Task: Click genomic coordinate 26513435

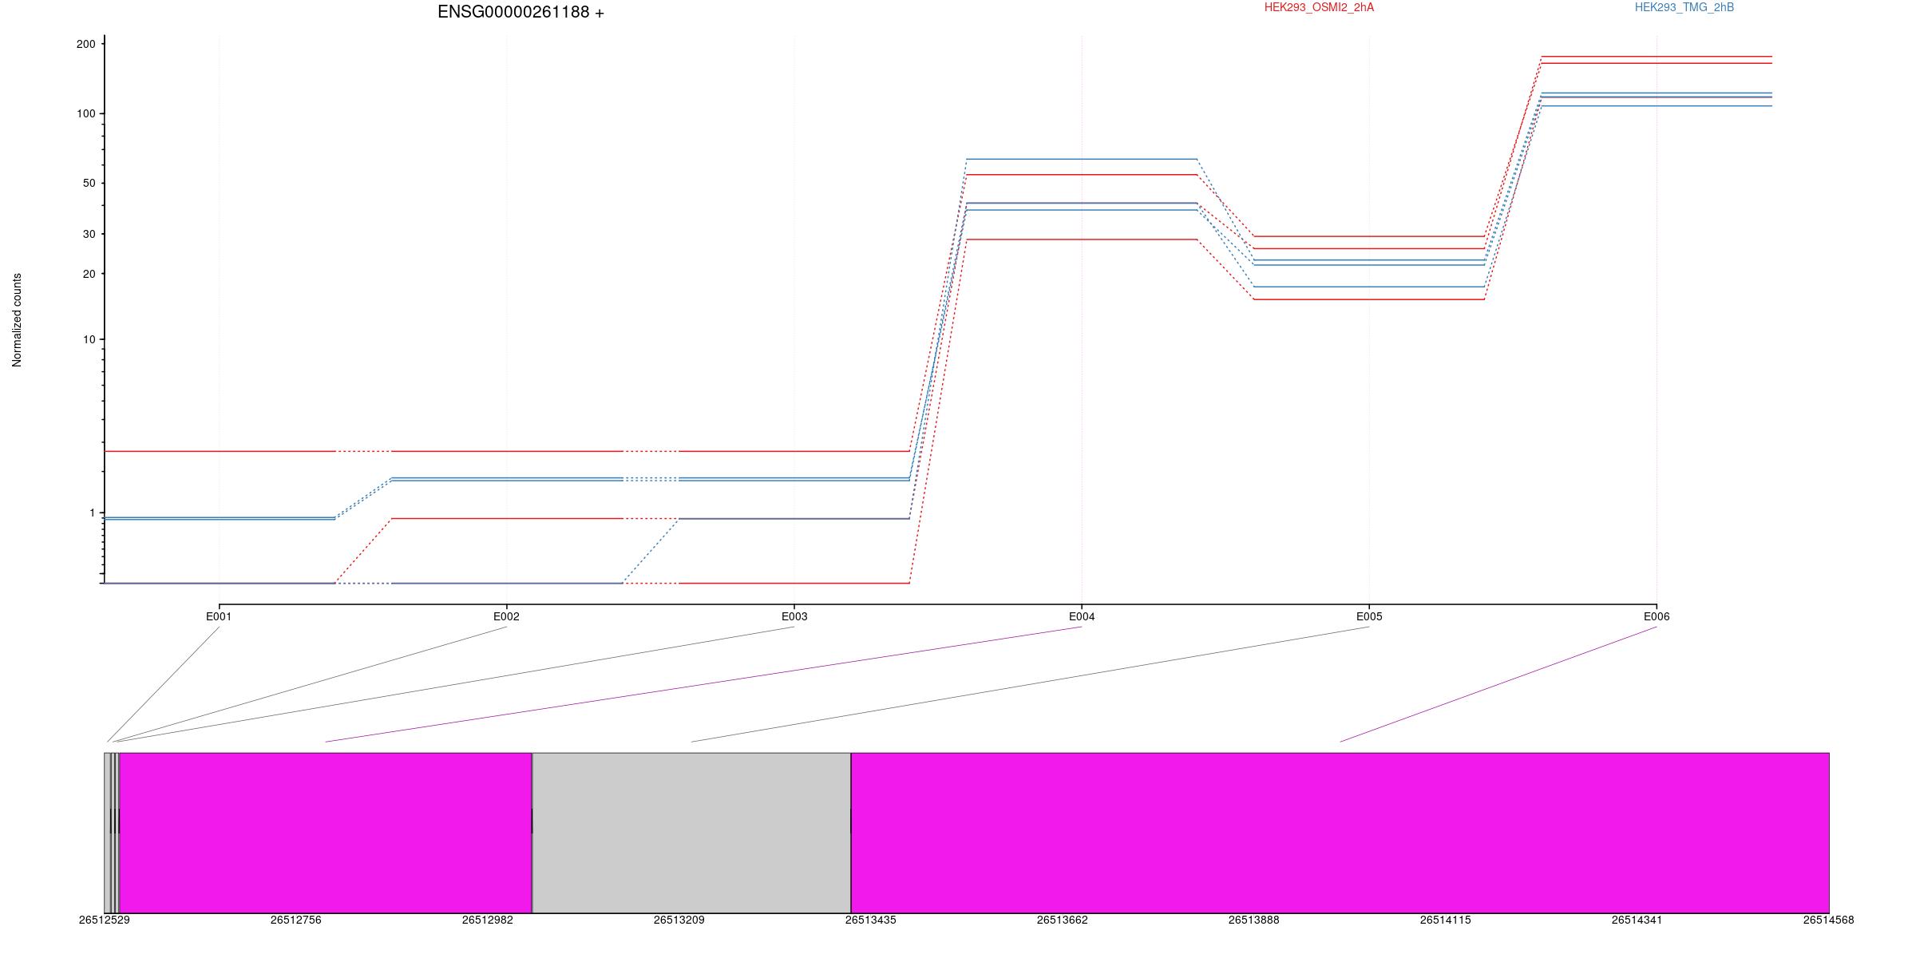Action: point(871,920)
